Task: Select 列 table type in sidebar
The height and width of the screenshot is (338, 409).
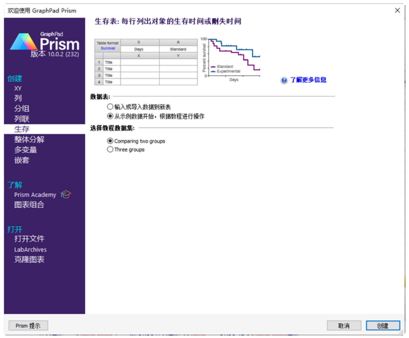Action: [x=18, y=98]
